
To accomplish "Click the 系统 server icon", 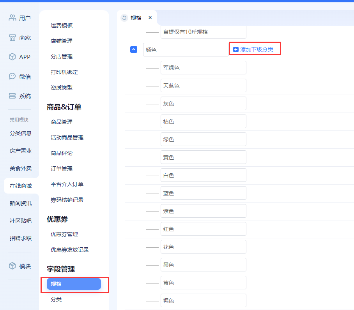I will pyautogui.click(x=12, y=96).
